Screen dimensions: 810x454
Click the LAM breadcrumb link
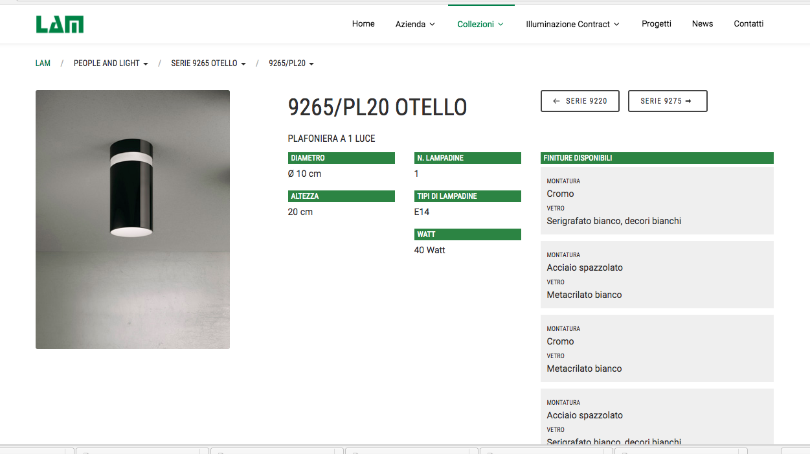click(43, 63)
